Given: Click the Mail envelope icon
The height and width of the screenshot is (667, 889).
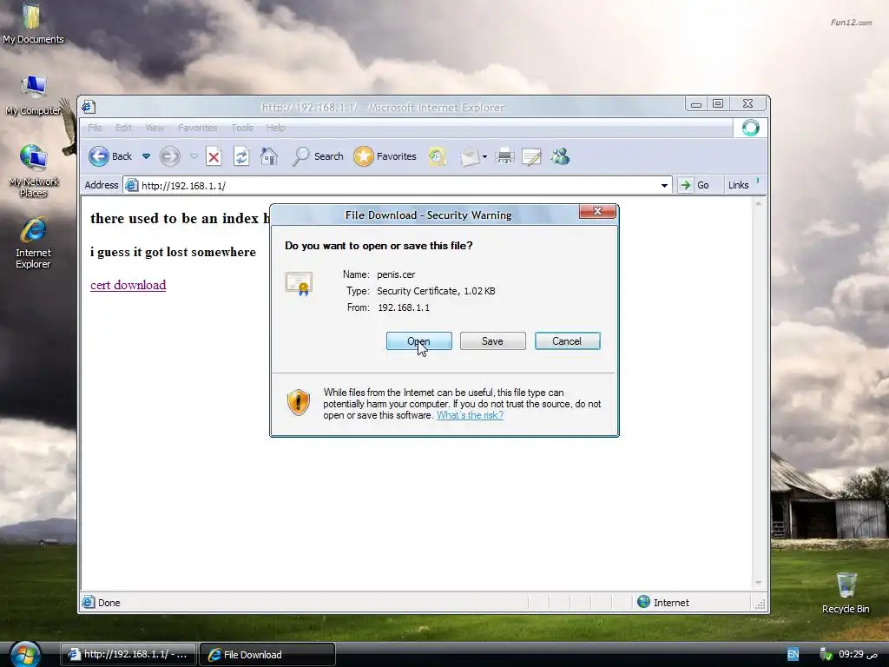Looking at the screenshot, I should pos(470,156).
